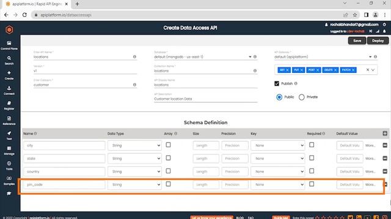The image size is (391, 219).
Task: Click the API Description input field
Action: 205,99
